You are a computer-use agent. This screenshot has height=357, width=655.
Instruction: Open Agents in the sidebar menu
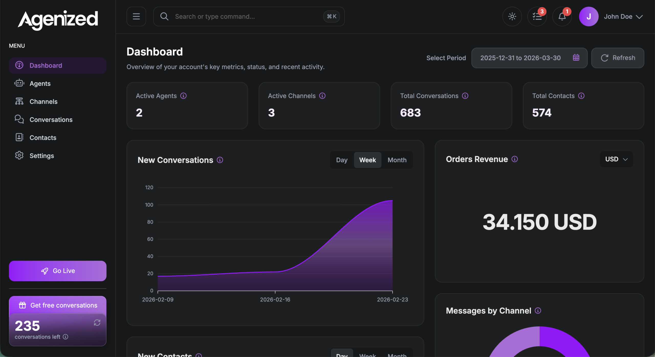click(40, 84)
